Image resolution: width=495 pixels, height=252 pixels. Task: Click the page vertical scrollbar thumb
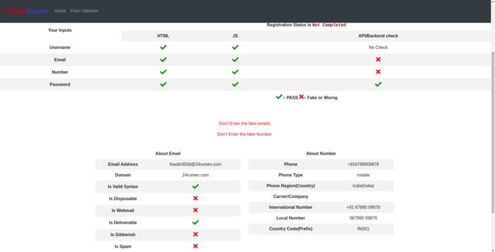493,132
